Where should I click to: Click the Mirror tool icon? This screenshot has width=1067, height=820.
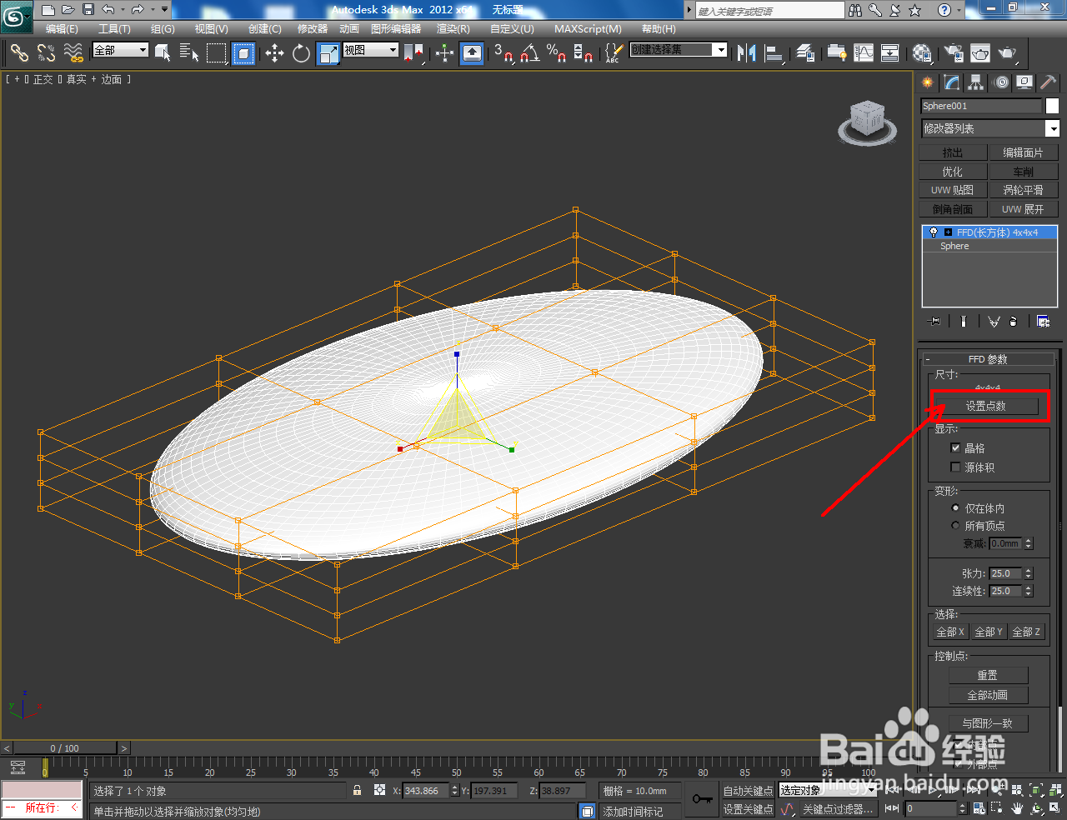coord(747,53)
